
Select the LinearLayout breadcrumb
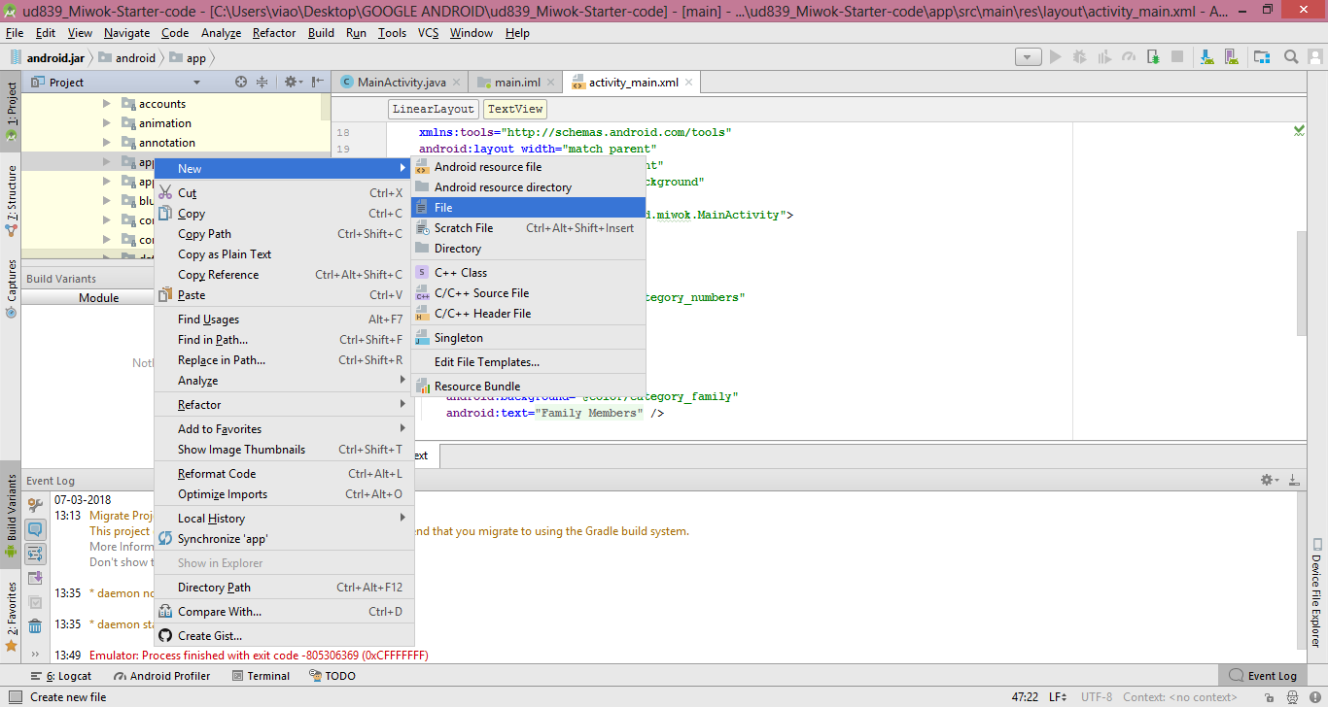433,109
